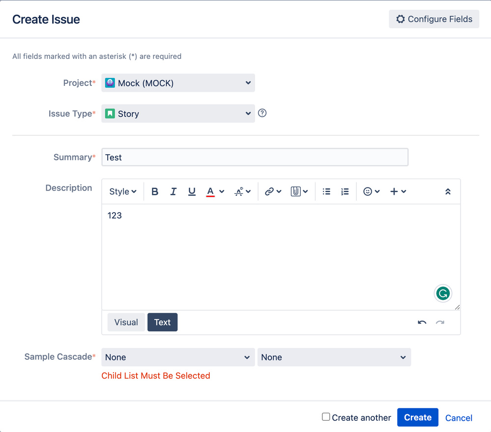Click the Create button
This screenshot has height=432, width=491.
click(x=418, y=417)
